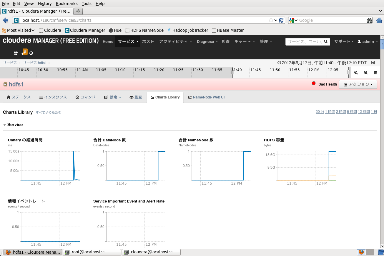This screenshot has width=384, height=256.
Task: Click the Cloudera Manager search field
Action: click(x=308, y=42)
